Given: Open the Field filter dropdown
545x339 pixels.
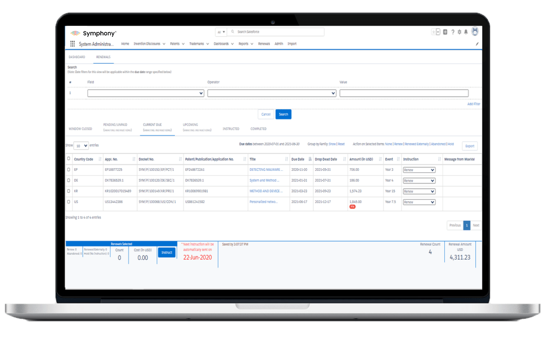Looking at the screenshot, I should [x=146, y=93].
